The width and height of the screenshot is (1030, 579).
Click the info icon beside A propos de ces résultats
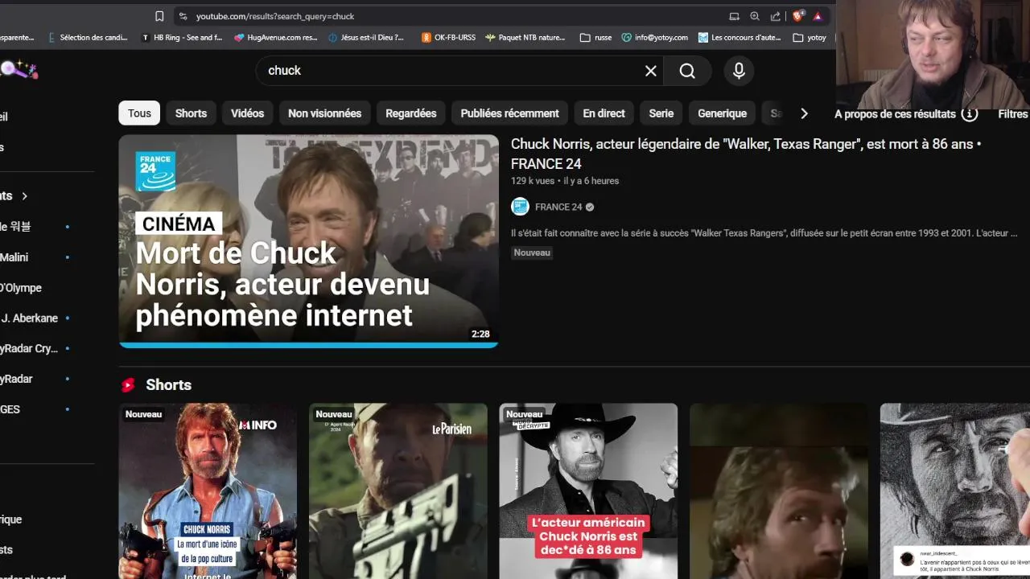point(970,114)
